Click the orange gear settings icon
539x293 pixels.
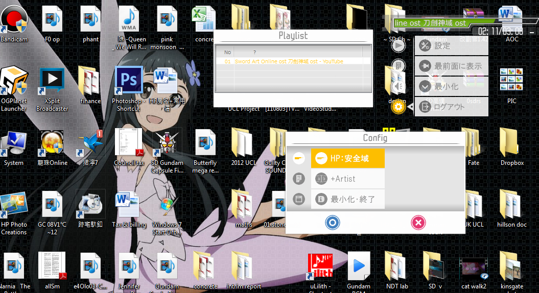[x=398, y=107]
